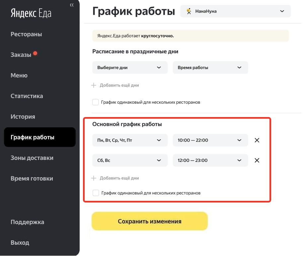Viewport: 303px width, 256px height.
Task: Collapse the sidebar with double-chevron icon
Action: coord(72,5)
